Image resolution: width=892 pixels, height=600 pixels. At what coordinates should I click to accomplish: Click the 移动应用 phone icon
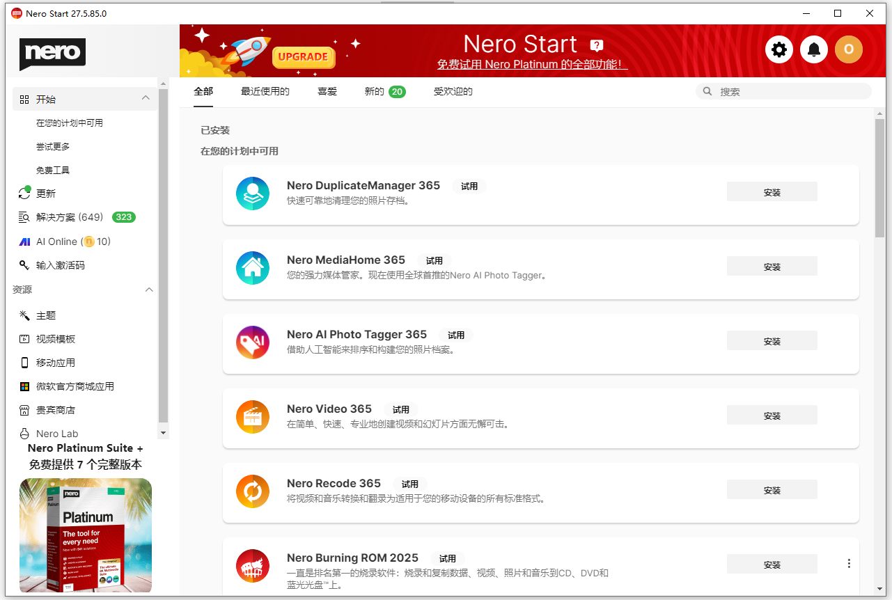[24, 363]
